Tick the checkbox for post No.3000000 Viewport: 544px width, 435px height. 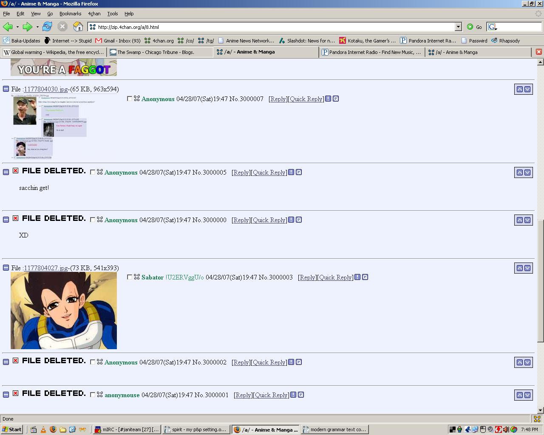pyautogui.click(x=93, y=220)
